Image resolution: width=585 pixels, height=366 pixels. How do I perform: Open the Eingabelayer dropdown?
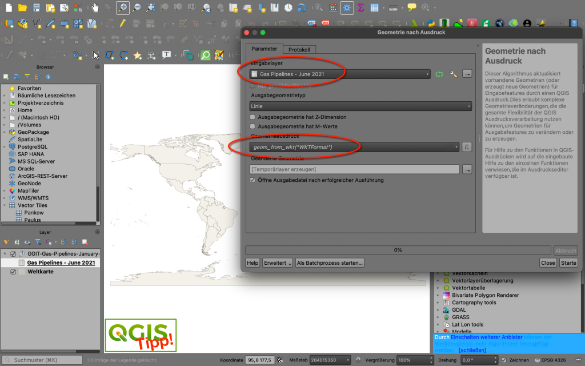pyautogui.click(x=340, y=74)
